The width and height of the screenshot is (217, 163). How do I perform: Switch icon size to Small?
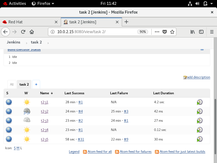click(15, 148)
